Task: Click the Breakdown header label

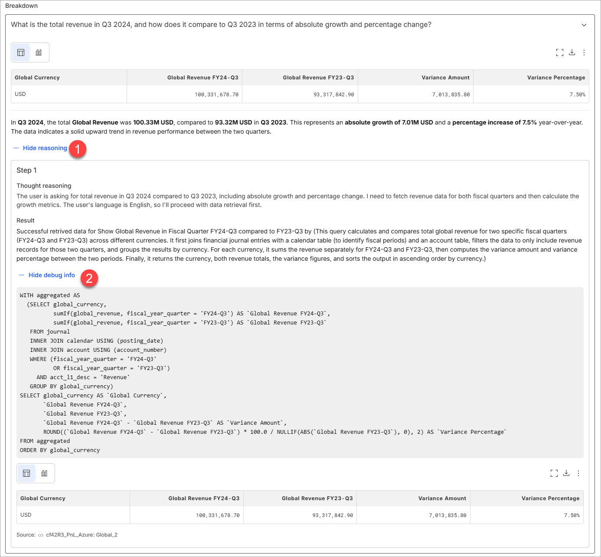Action: click(21, 6)
